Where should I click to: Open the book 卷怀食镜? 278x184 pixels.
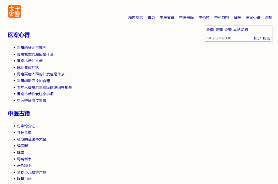(x=24, y=133)
